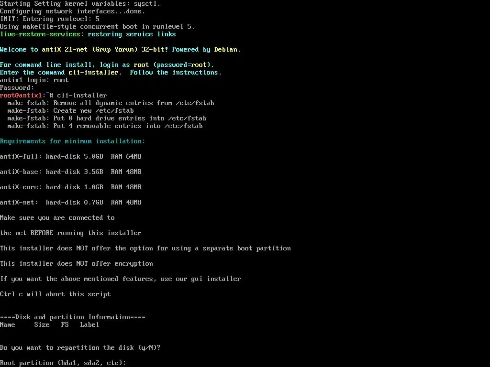The width and height of the screenshot is (490, 367).
Task: Click 'Configuring network interfaces...done.' line
Action: point(73,11)
